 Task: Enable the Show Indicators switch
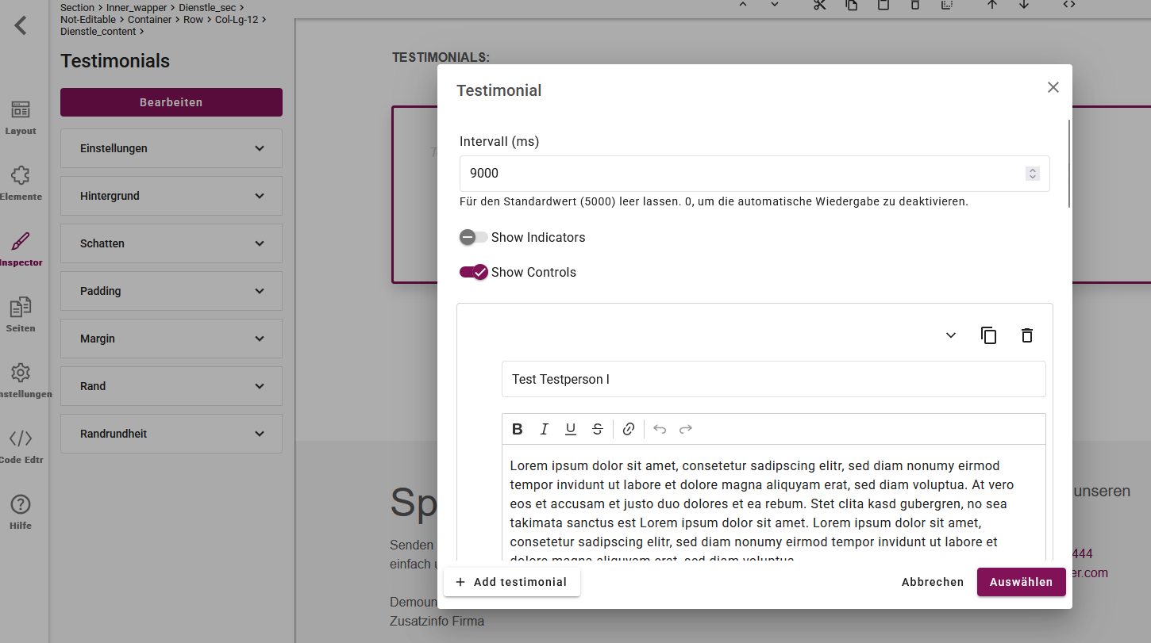coord(474,237)
